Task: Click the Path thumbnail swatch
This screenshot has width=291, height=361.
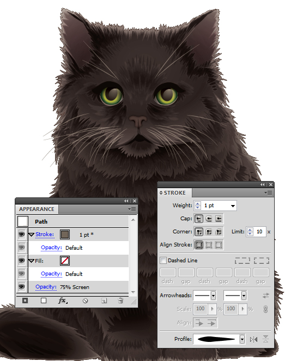Action: 23,221
